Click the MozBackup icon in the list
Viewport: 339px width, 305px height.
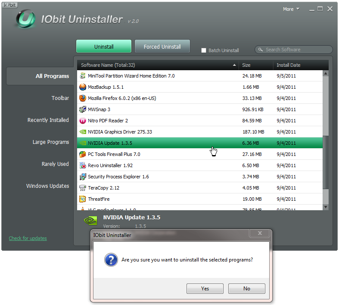82,87
